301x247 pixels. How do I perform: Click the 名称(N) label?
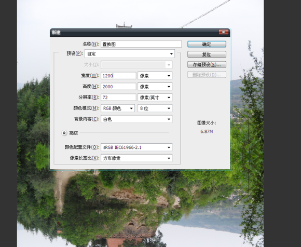[x=91, y=44]
